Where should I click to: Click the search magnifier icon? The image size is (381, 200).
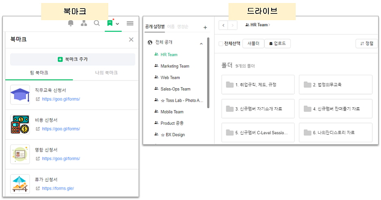[97, 24]
